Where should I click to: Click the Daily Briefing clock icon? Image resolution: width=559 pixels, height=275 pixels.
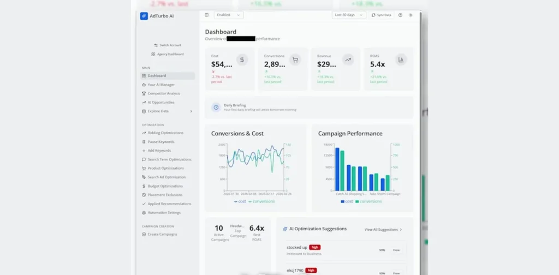point(216,107)
